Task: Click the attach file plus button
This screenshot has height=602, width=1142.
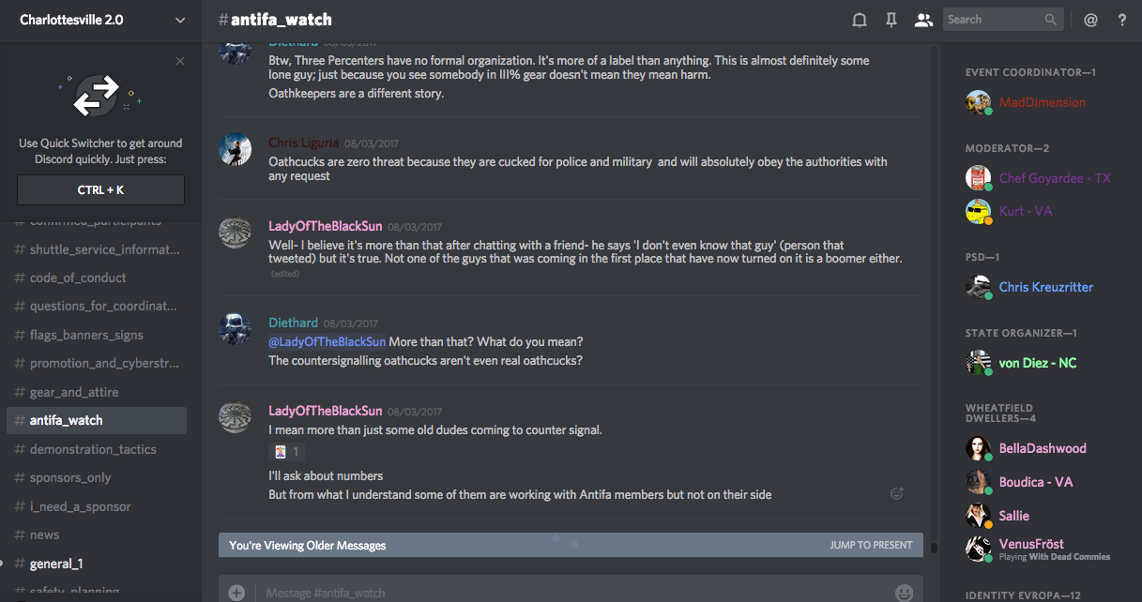Action: [x=236, y=592]
